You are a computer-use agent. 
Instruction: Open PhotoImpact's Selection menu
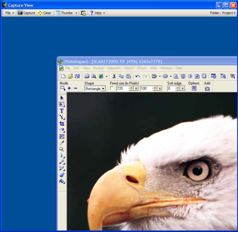(114, 68)
